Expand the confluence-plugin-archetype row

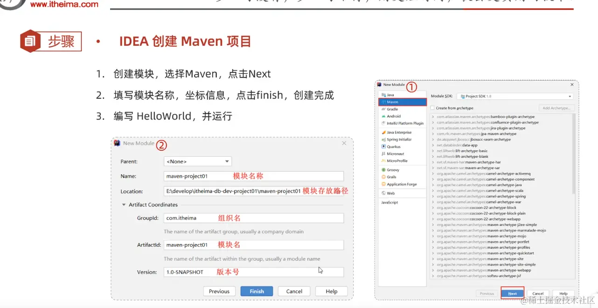click(433, 122)
